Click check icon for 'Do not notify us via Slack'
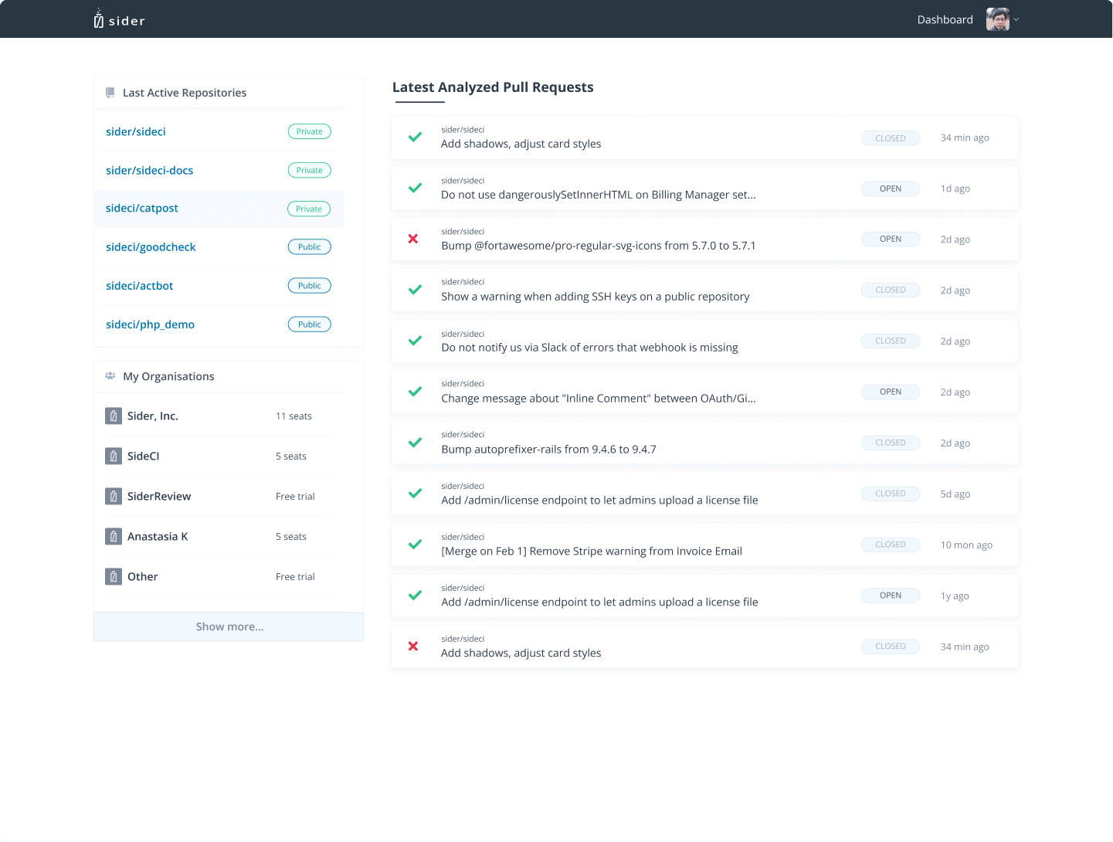 tap(415, 341)
